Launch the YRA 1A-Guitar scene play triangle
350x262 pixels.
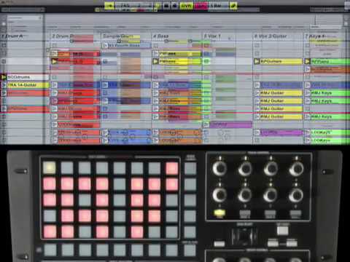click(x=4, y=85)
